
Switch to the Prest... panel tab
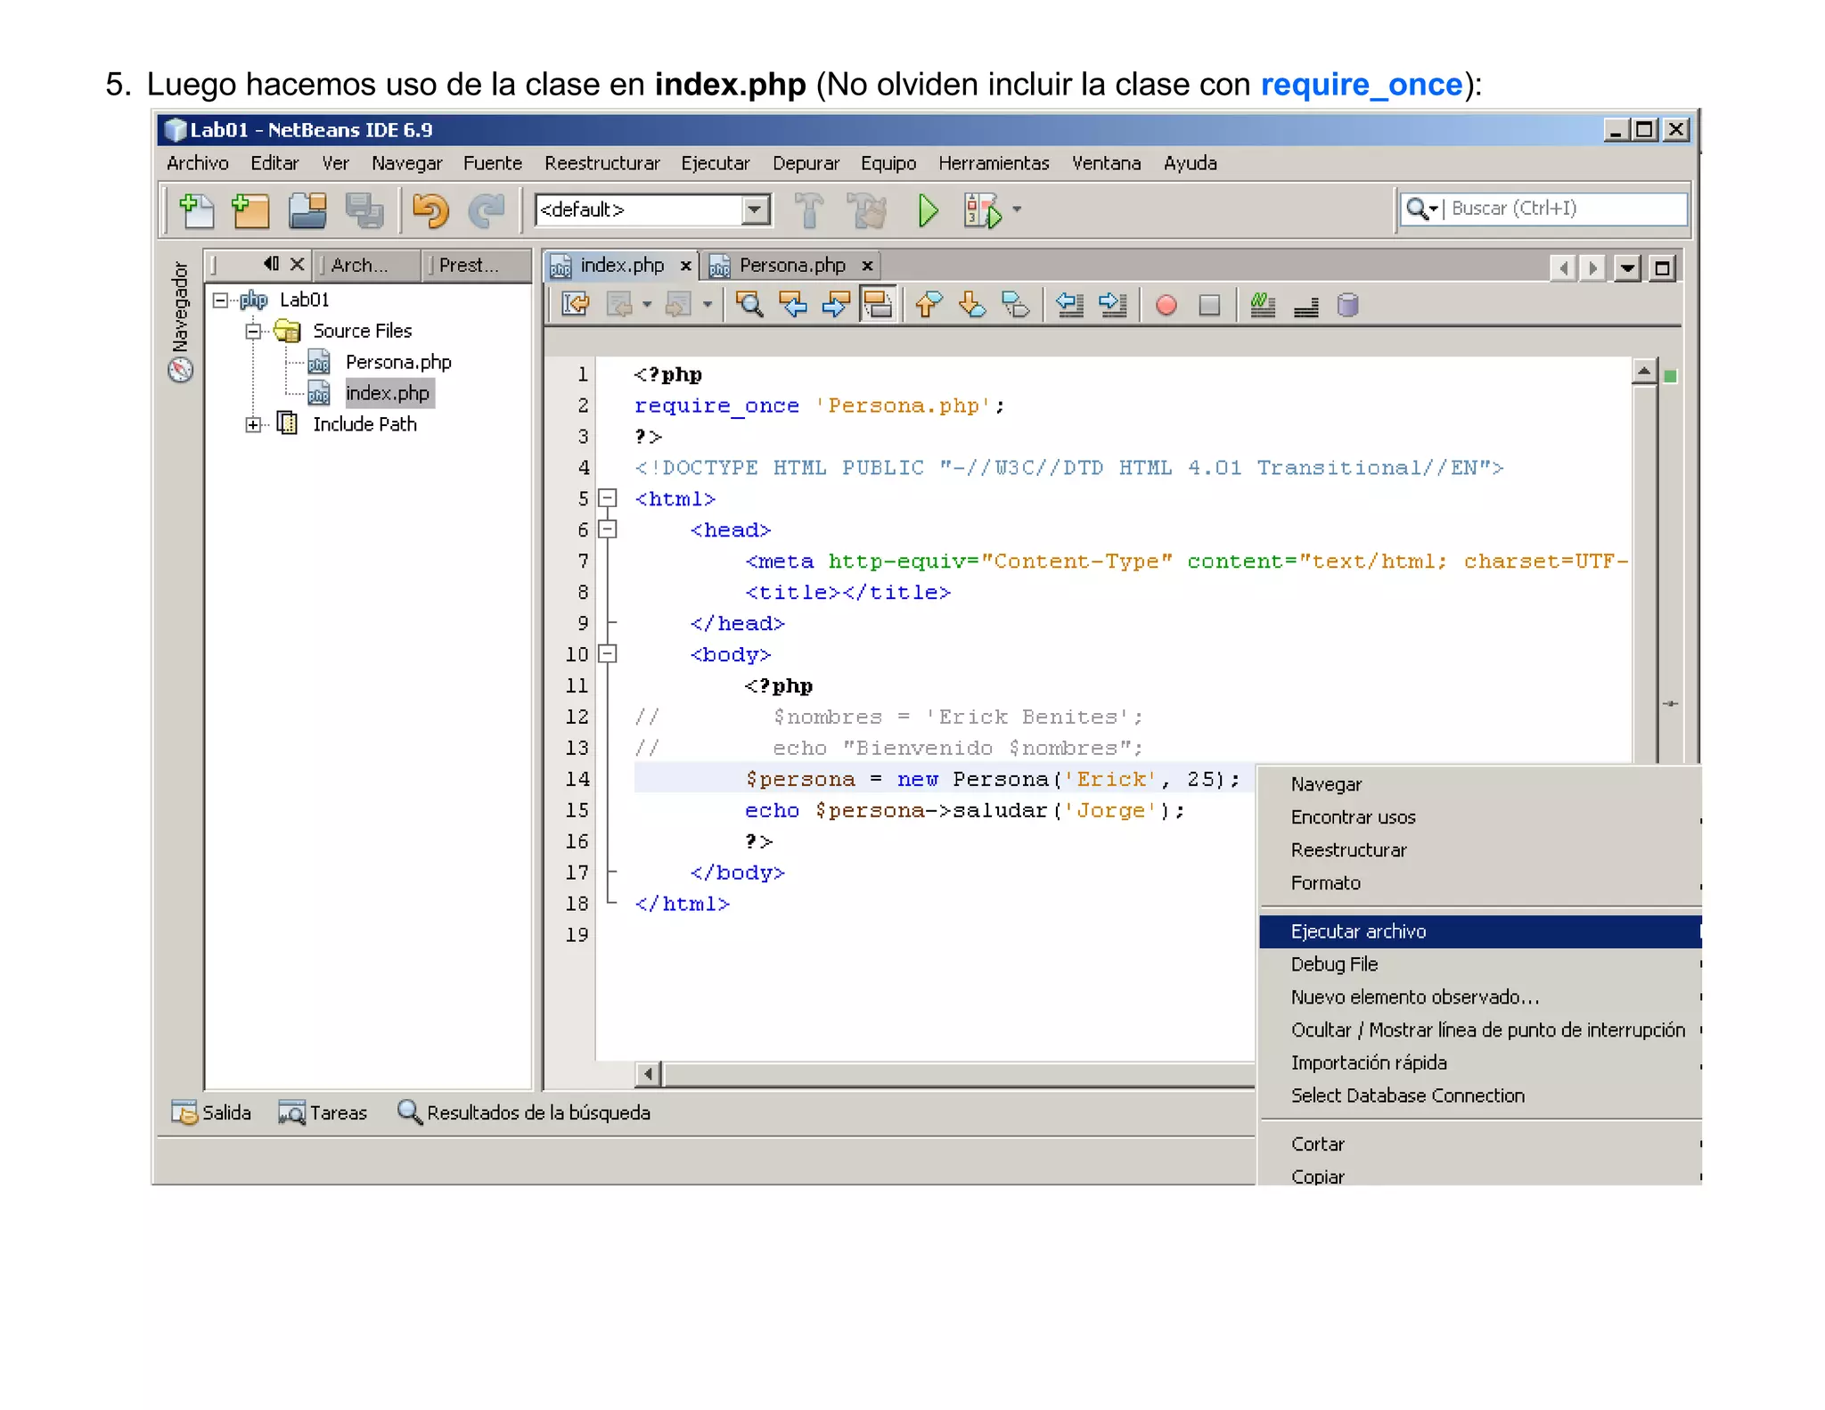click(x=476, y=266)
